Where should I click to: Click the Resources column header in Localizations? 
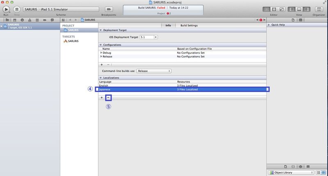(184, 82)
